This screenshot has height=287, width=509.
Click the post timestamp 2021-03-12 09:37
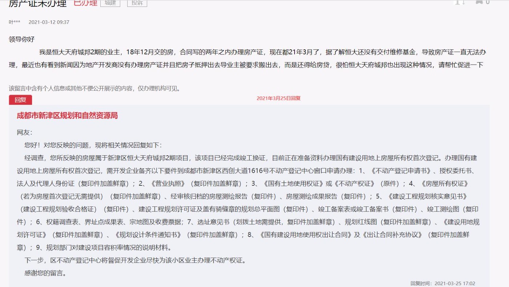[x=49, y=22]
